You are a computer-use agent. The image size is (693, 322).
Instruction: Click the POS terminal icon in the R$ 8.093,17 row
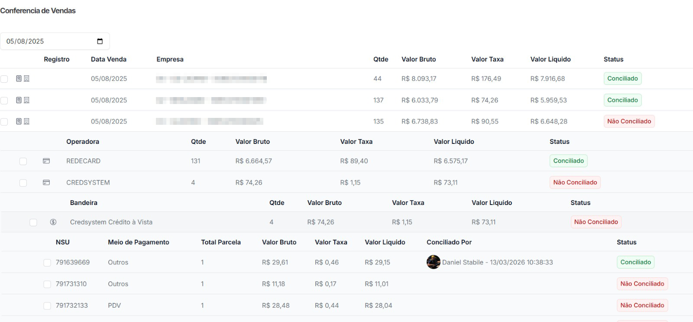click(19, 78)
